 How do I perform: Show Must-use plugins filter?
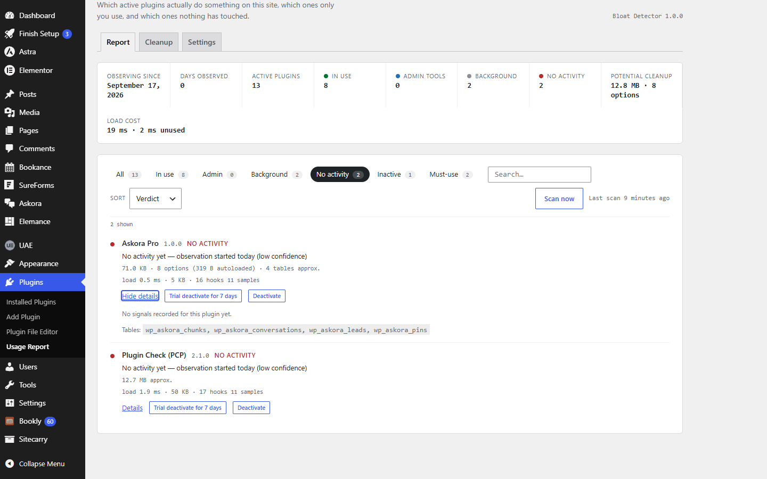(x=451, y=175)
